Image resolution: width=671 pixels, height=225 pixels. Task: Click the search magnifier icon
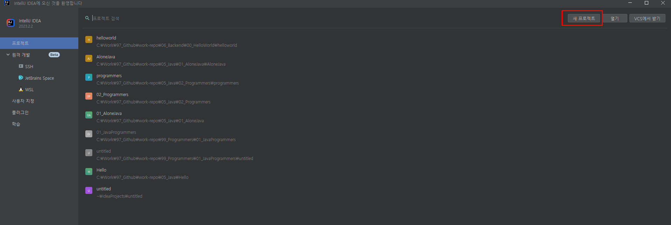[87, 18]
